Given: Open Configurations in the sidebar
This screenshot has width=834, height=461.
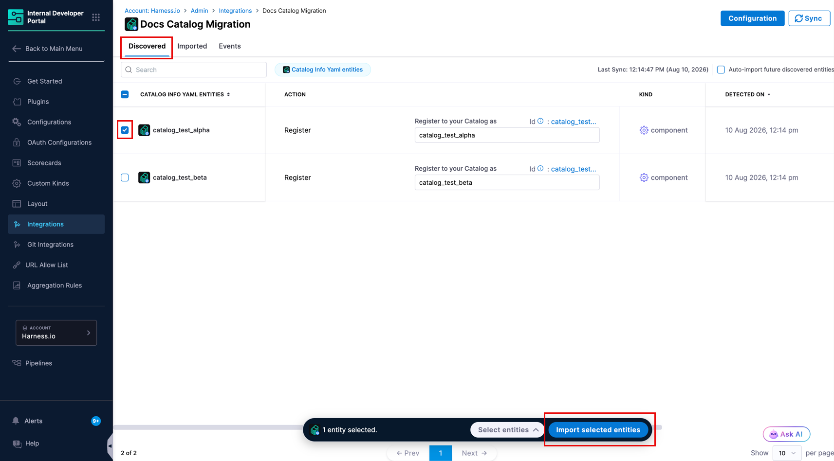Looking at the screenshot, I should [x=49, y=122].
